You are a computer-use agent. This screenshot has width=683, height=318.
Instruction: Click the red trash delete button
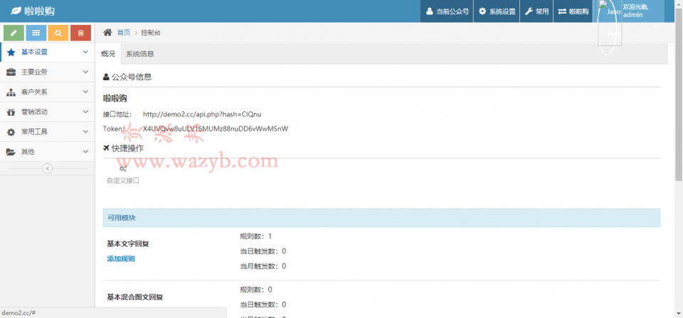80,33
